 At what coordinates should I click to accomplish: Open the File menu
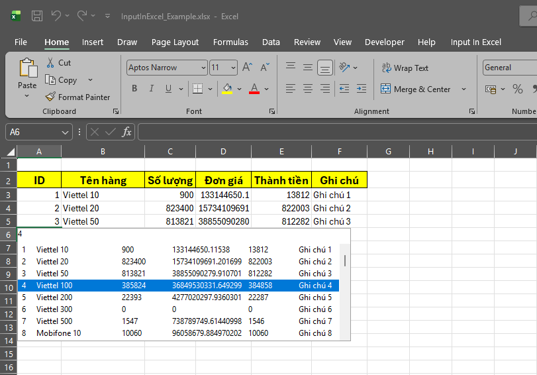click(21, 42)
